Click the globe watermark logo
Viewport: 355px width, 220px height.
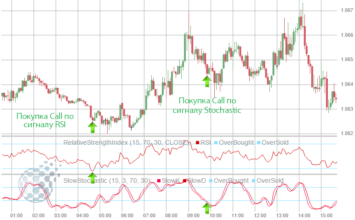[39, 184]
